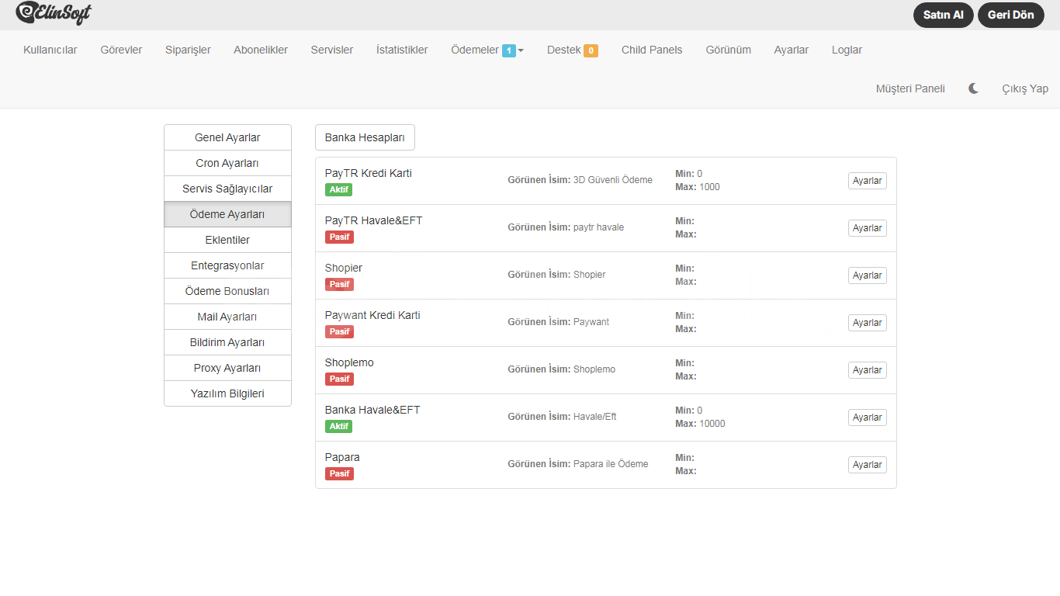Go to Mail Ayarları sidebar item
Viewport: 1060px width, 596px height.
227,317
